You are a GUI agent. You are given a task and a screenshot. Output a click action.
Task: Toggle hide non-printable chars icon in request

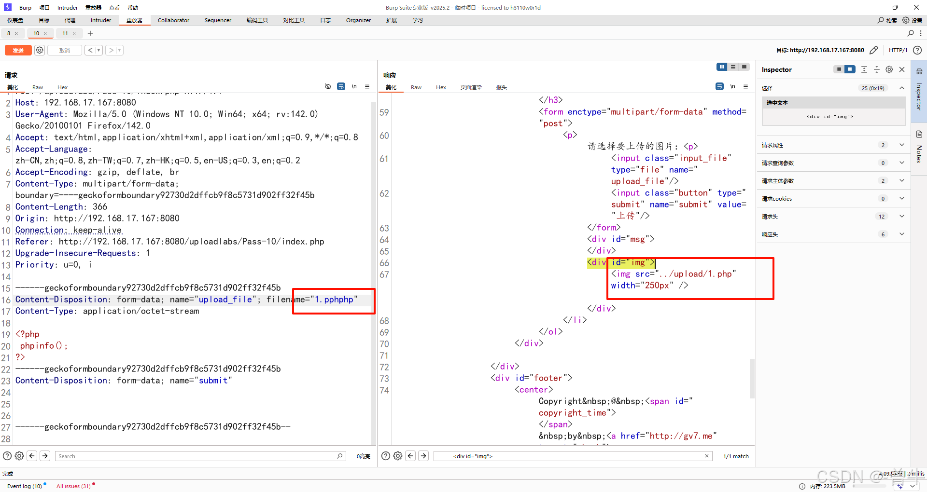click(x=328, y=86)
